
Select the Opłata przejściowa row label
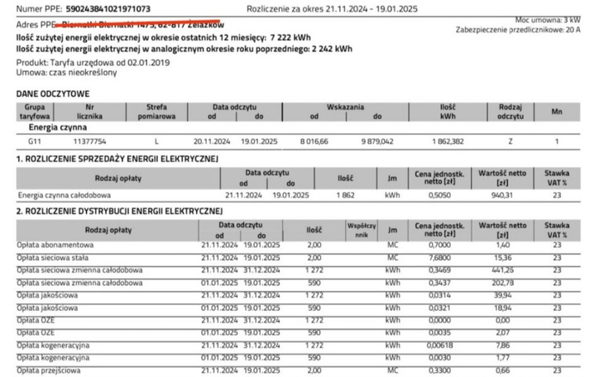pyautogui.click(x=51, y=370)
